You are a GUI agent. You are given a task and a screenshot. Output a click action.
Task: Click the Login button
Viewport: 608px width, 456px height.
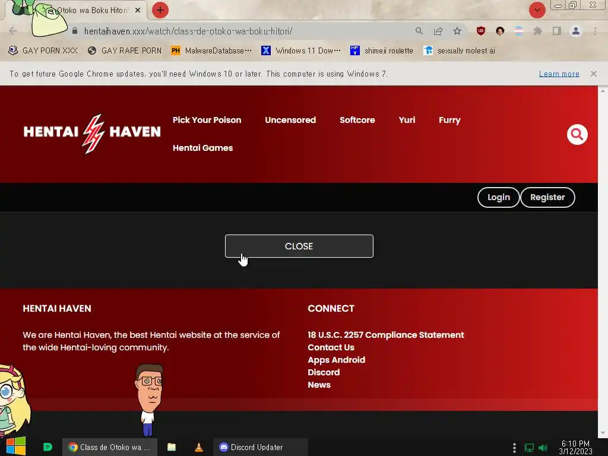498,197
